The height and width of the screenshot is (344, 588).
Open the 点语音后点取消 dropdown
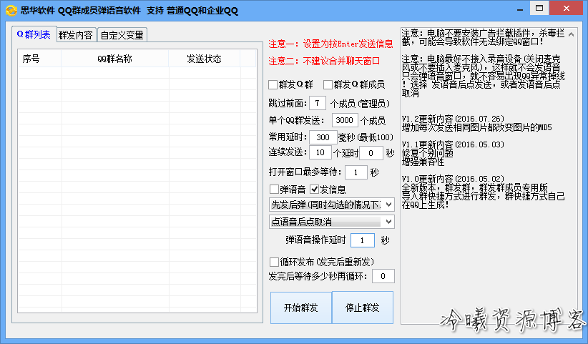331,222
